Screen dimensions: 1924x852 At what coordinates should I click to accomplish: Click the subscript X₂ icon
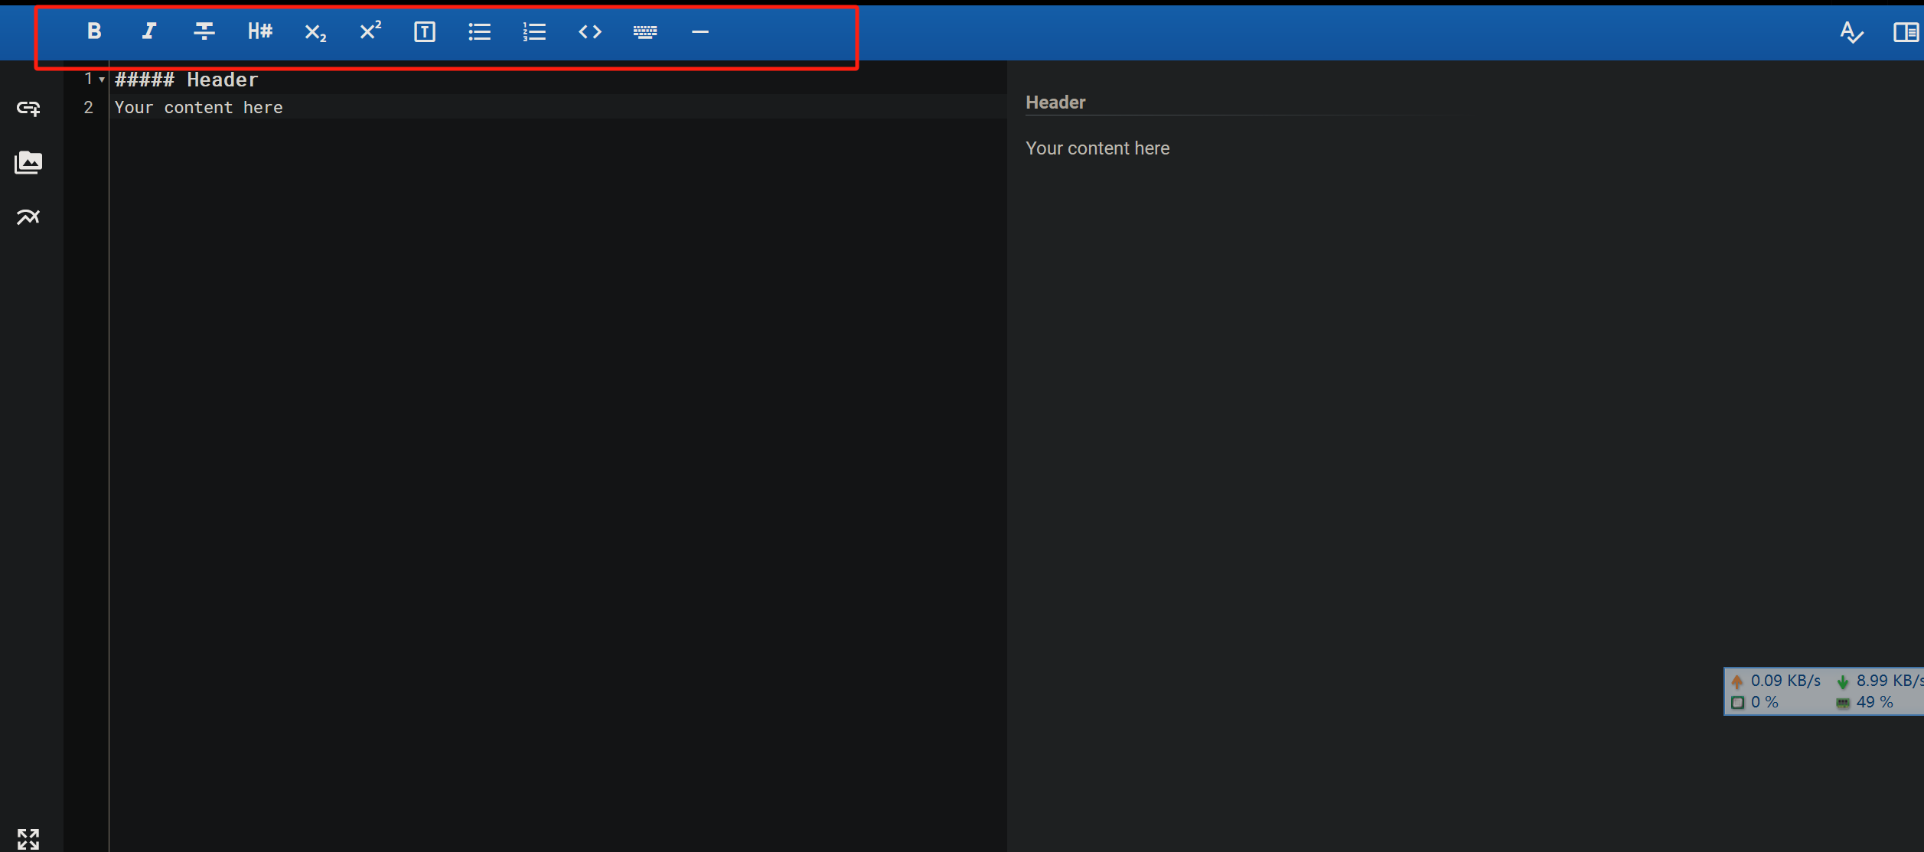point(315,32)
